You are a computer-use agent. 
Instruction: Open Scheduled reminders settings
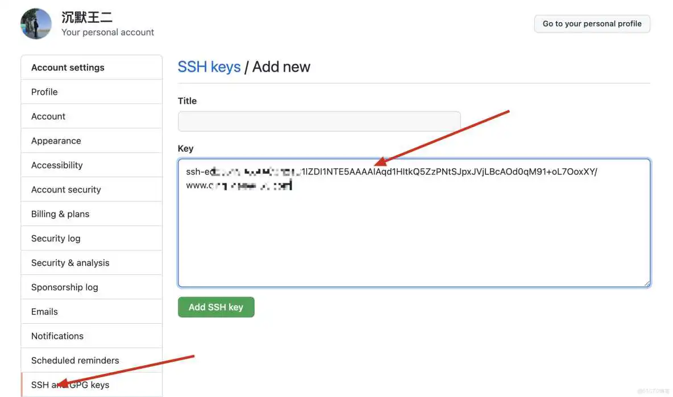[74, 360]
